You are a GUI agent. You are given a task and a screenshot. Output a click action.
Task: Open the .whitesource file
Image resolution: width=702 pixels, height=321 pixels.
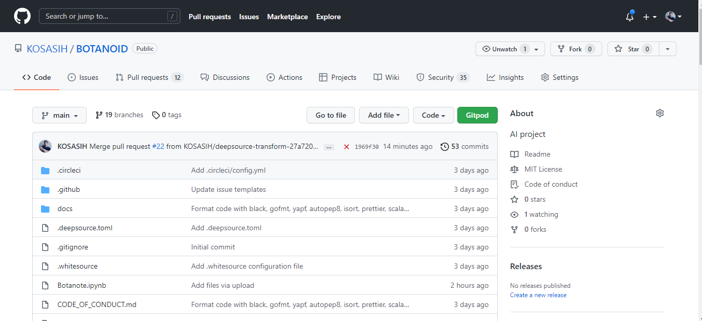click(77, 266)
